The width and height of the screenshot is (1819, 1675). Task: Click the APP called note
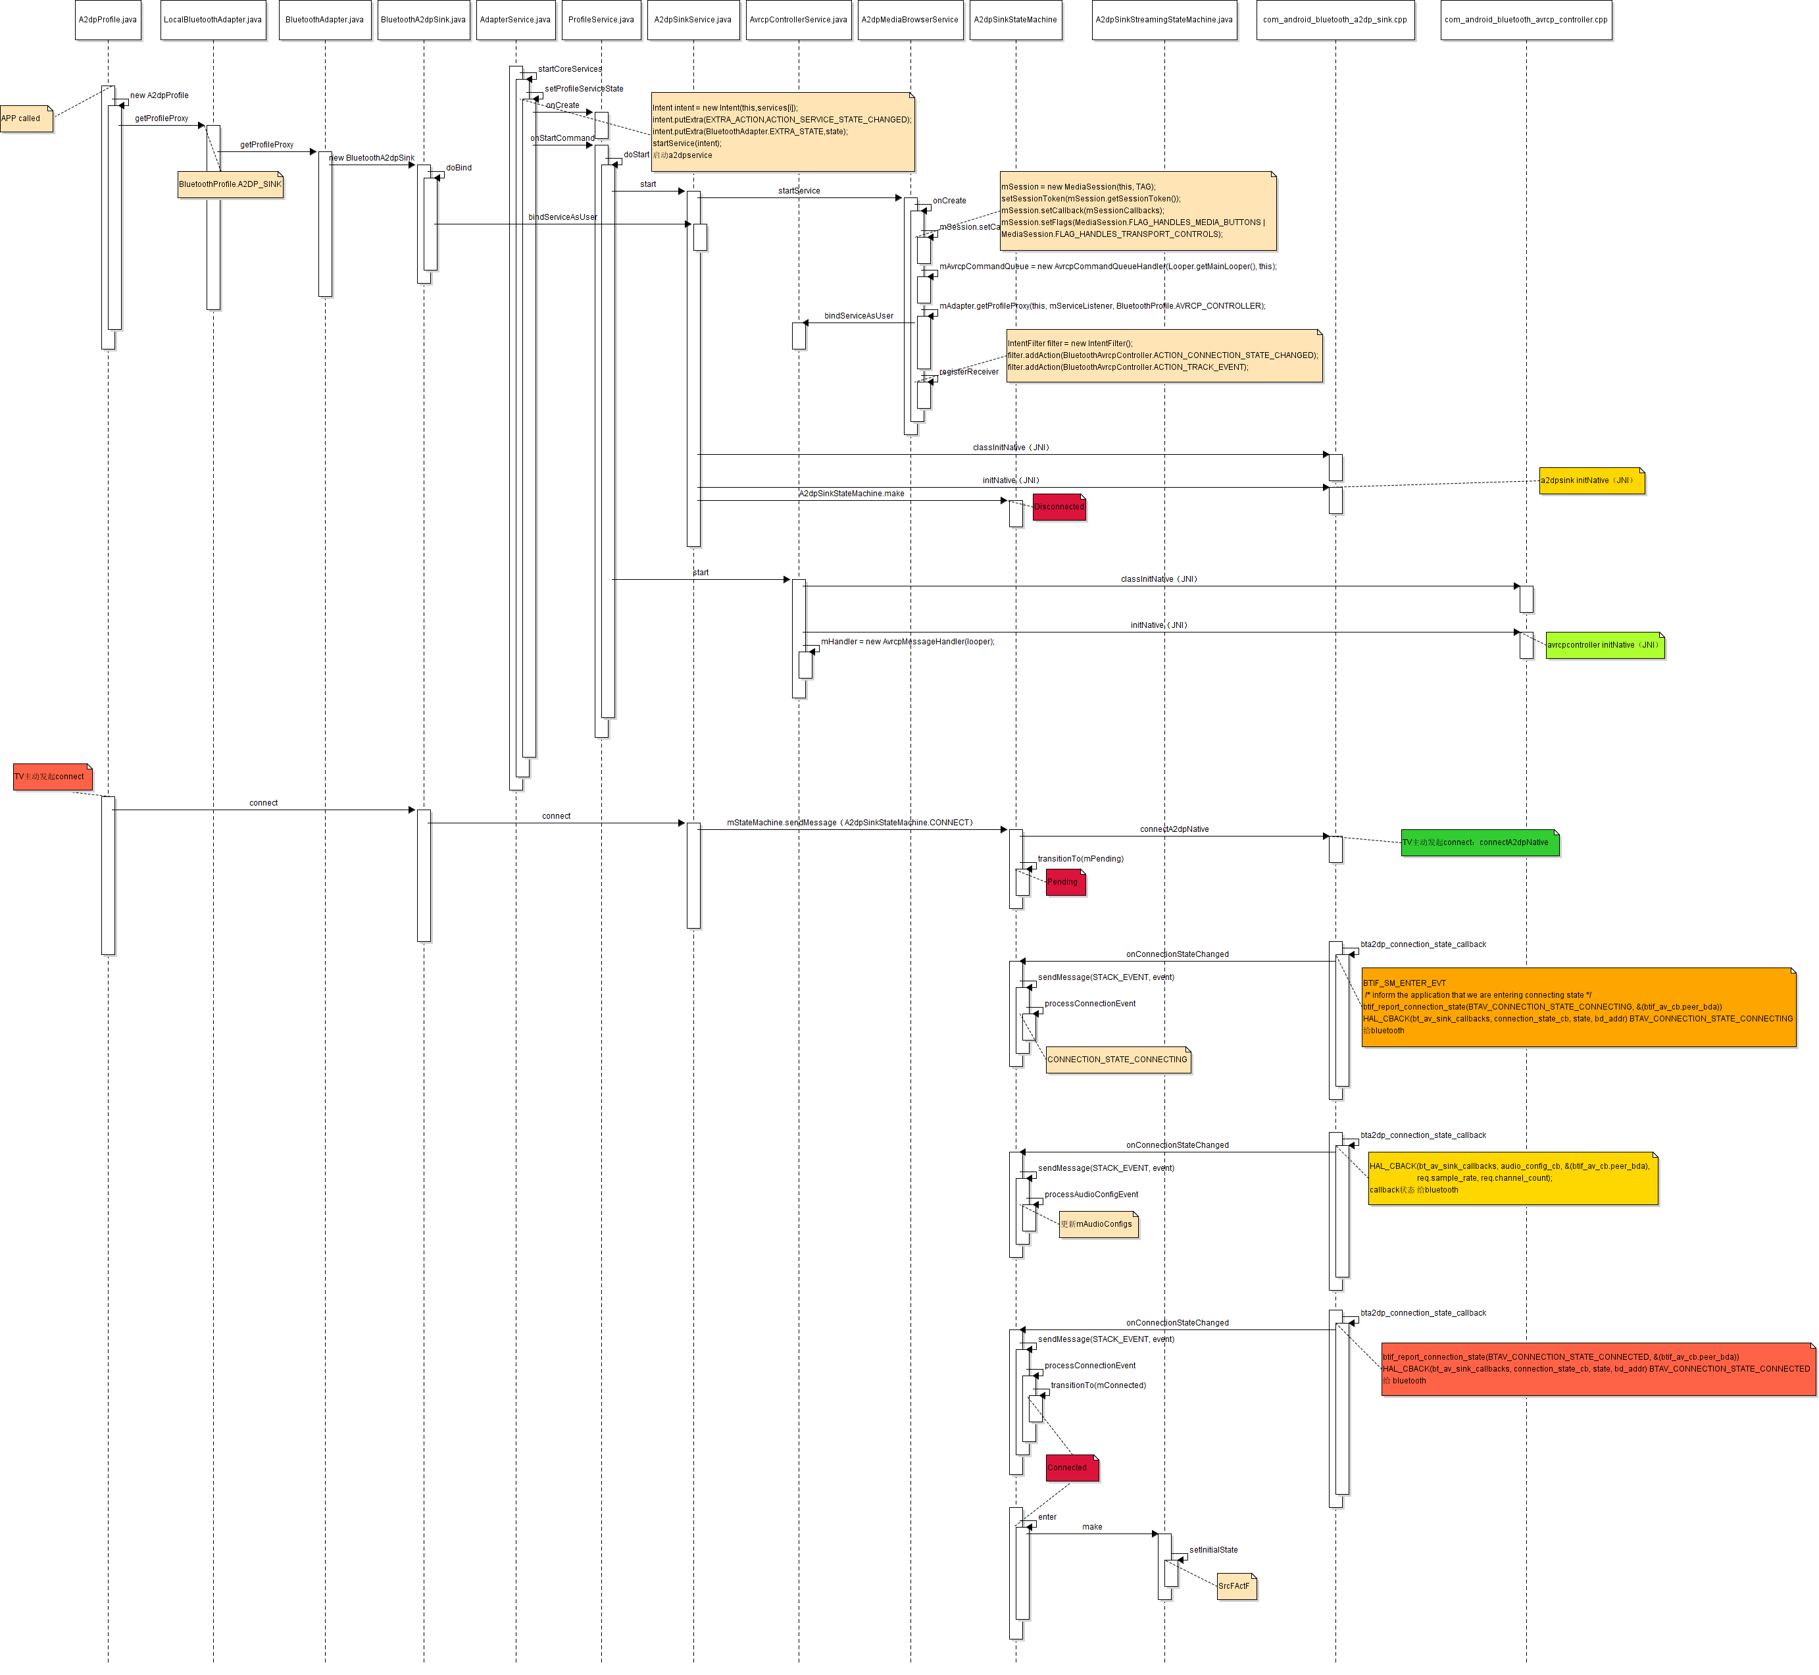[26, 118]
